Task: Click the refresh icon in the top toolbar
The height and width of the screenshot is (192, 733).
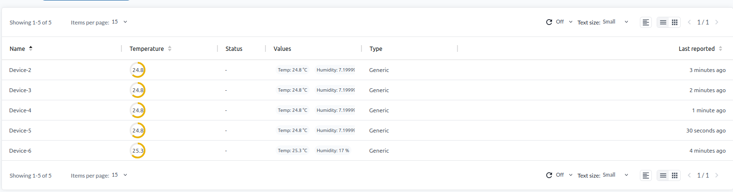Action: click(x=549, y=22)
